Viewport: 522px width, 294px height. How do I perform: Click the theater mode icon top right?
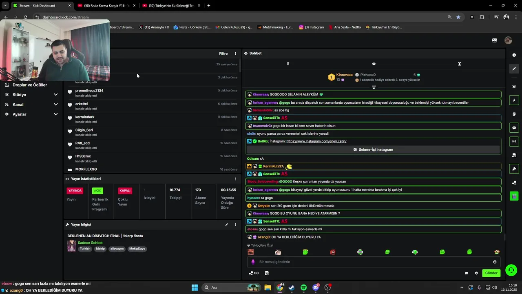[x=494, y=40]
